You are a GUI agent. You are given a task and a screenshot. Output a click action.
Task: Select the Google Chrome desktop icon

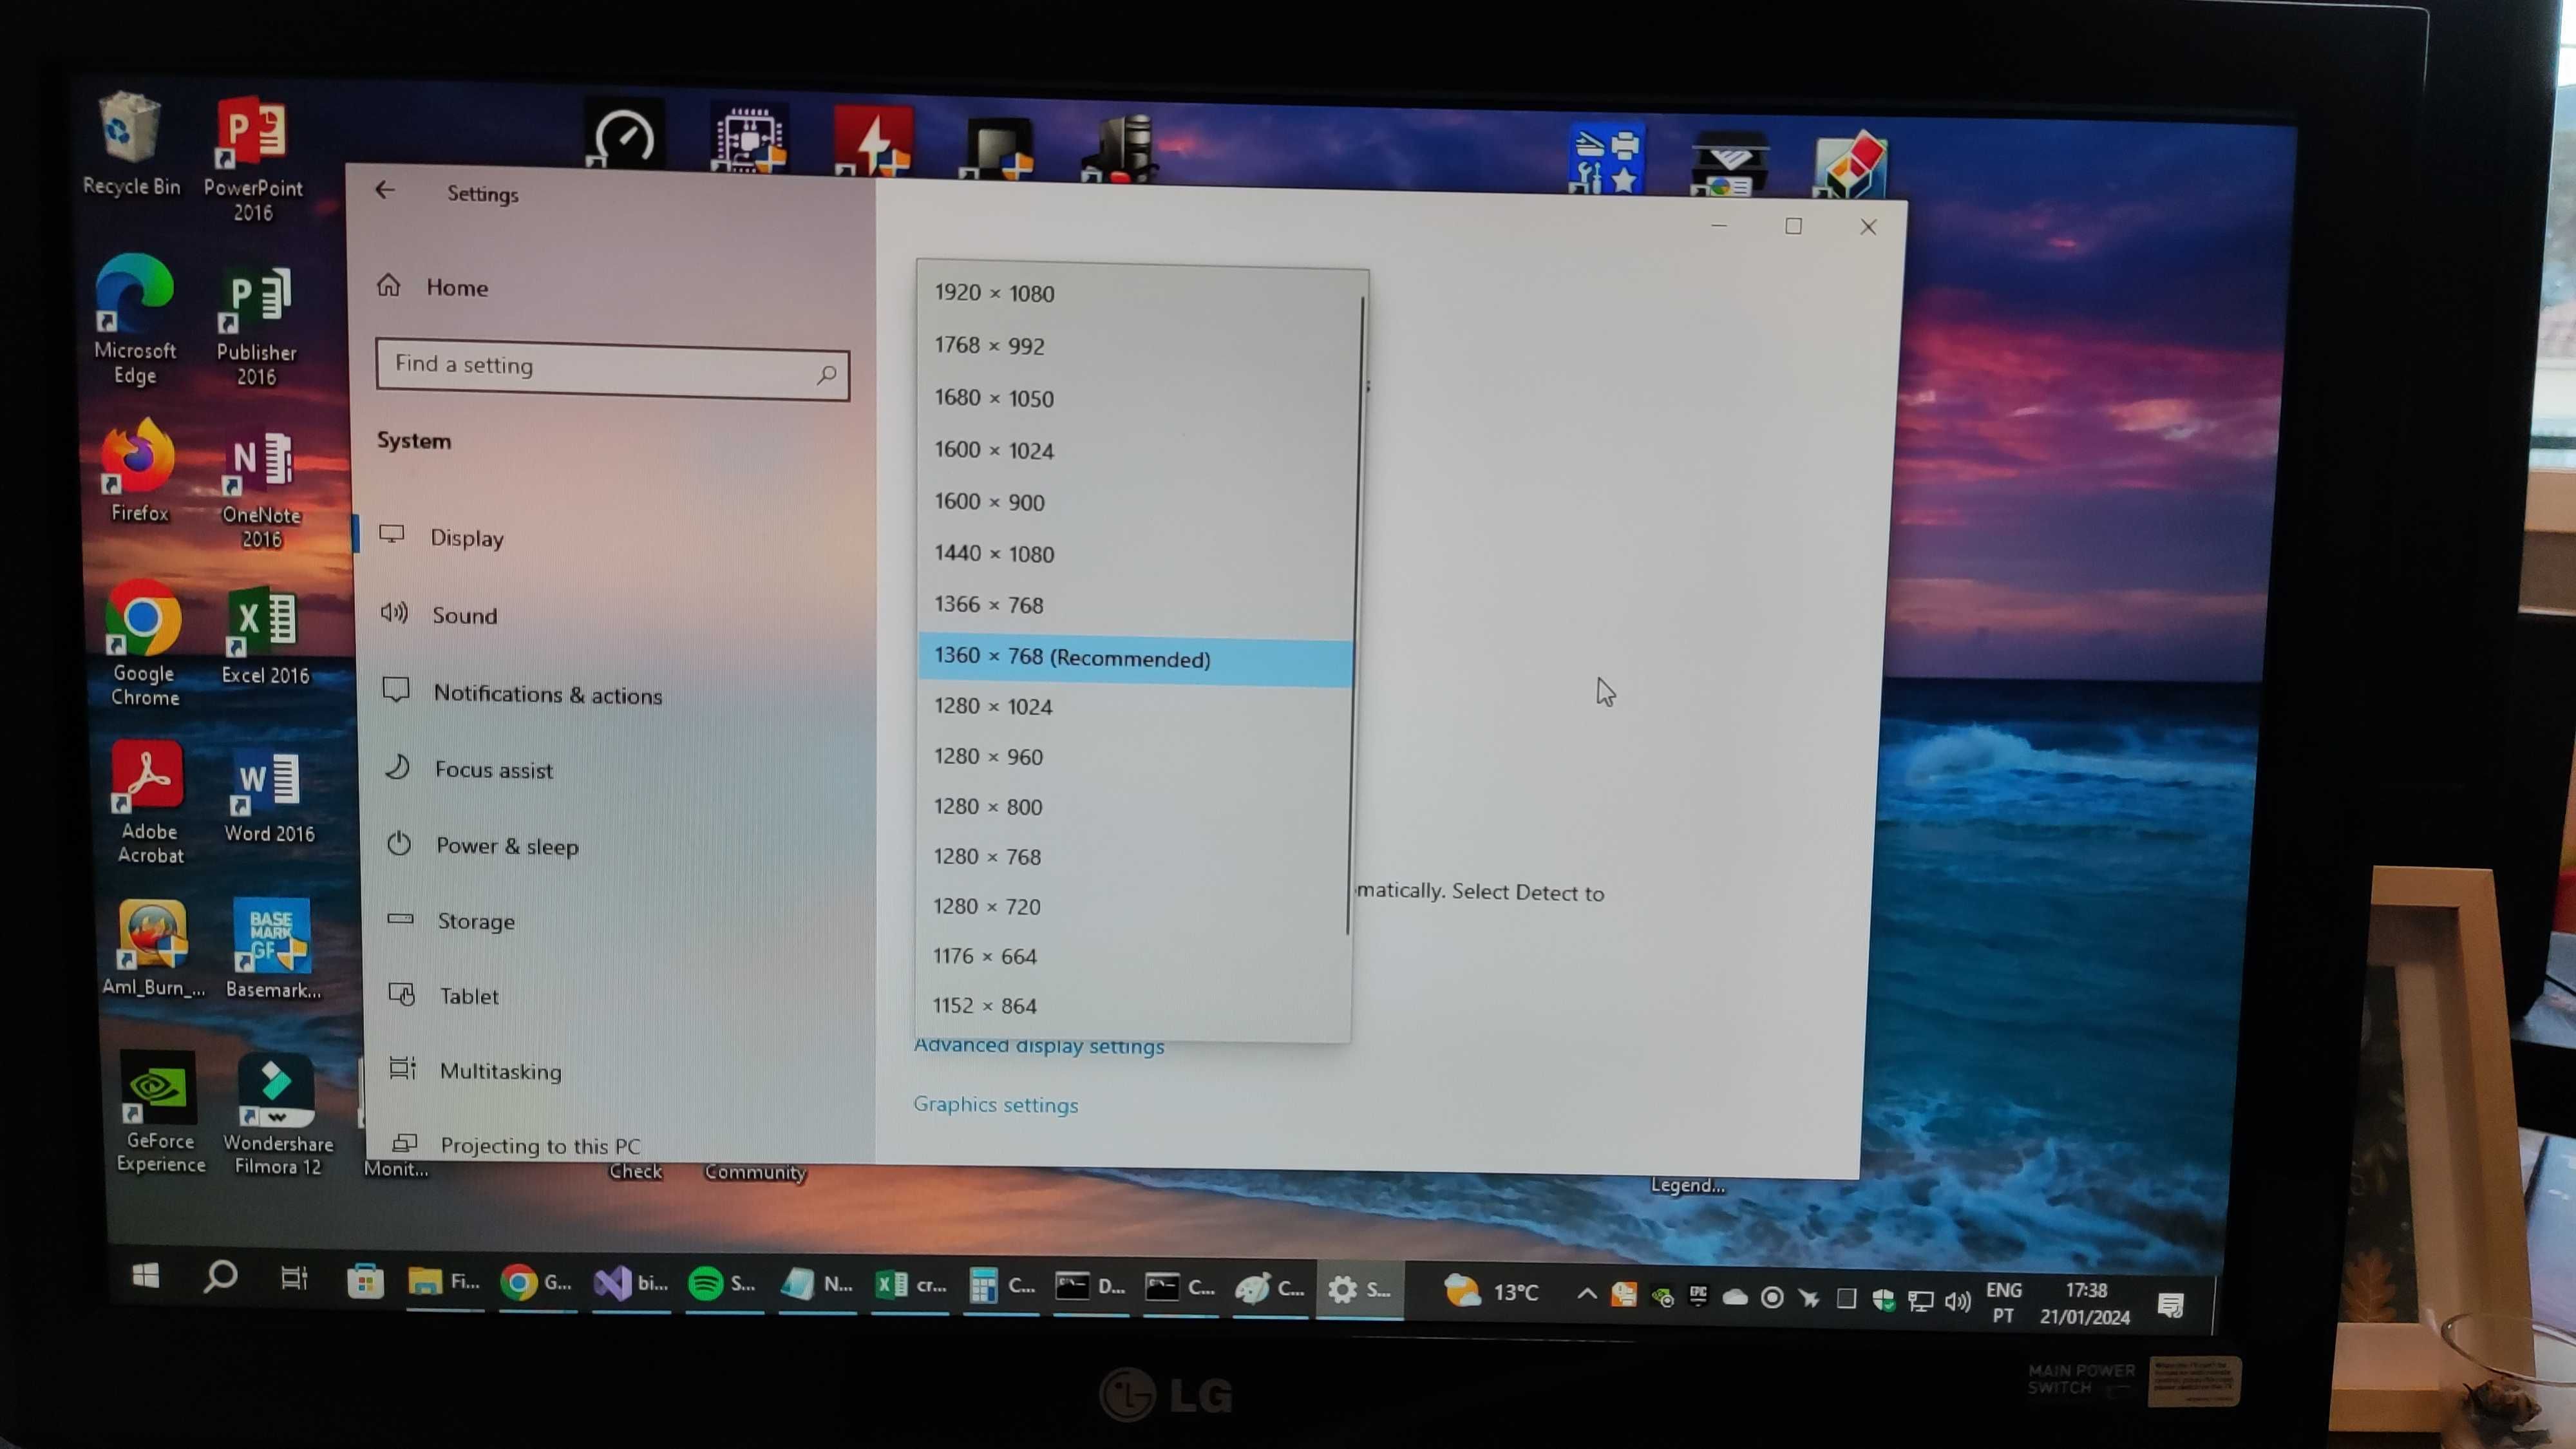point(144,644)
